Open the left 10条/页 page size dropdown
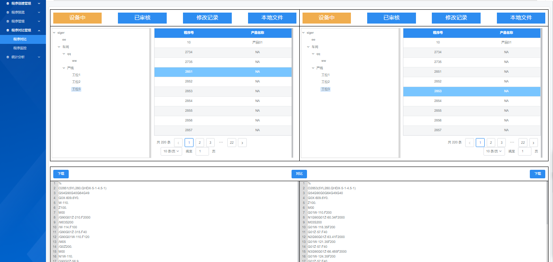 pos(171,151)
